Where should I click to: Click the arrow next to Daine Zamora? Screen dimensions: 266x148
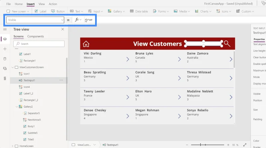231,59
